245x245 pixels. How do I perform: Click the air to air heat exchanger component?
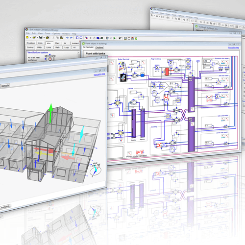pos(50,58)
